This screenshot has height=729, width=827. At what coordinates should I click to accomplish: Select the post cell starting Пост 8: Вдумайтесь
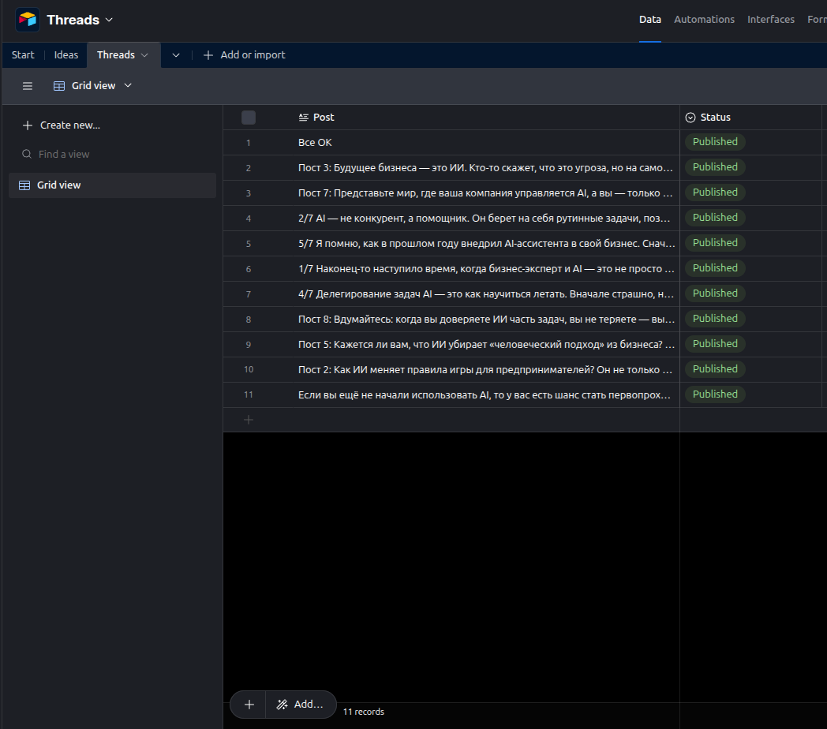click(x=486, y=320)
